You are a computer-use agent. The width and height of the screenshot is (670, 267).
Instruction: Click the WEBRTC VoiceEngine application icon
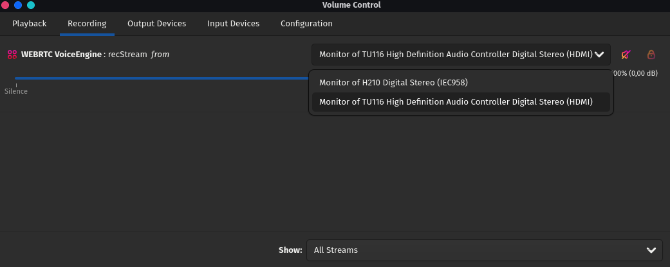point(12,55)
